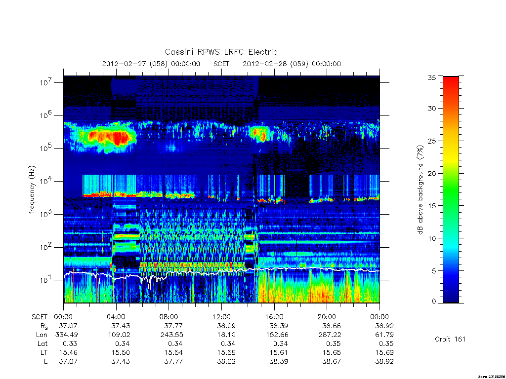The width and height of the screenshot is (506, 379).
Task: Click the LT value '15.46'
Action: point(68,352)
